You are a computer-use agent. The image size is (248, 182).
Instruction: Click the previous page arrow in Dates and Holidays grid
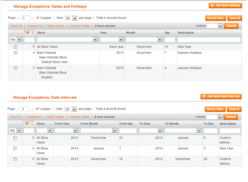[x=18, y=18]
